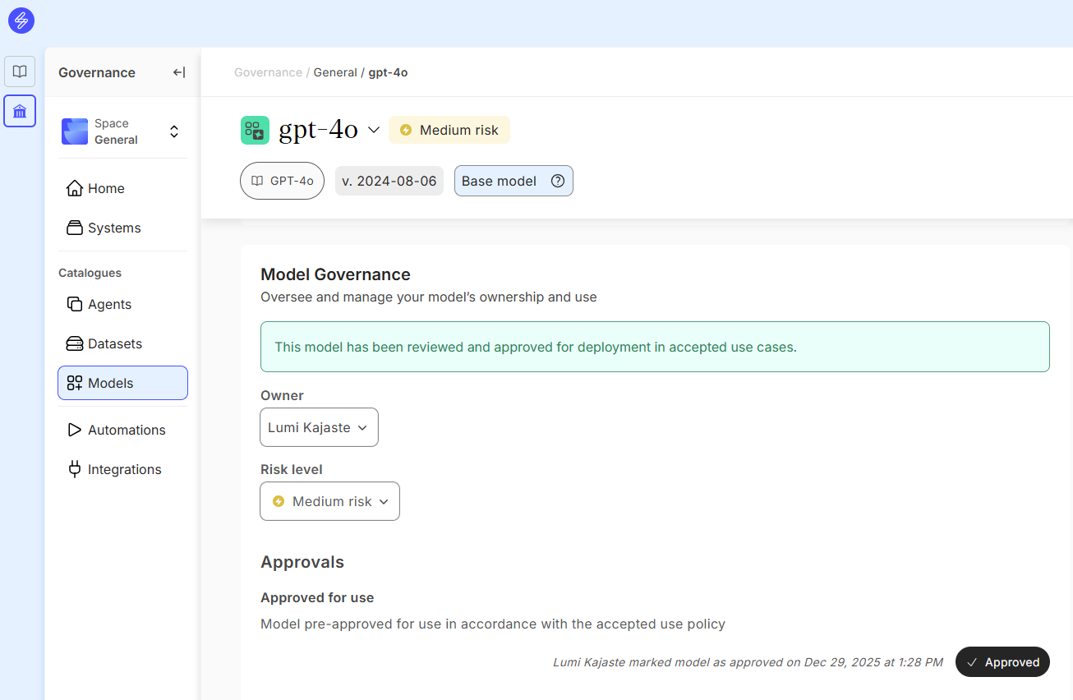Select the Governance building icon in rail
The image size is (1073, 700).
20,111
